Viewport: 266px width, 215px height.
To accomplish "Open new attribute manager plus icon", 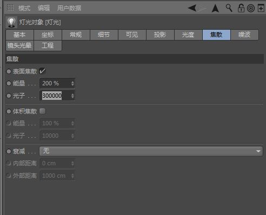I will coord(261,8).
